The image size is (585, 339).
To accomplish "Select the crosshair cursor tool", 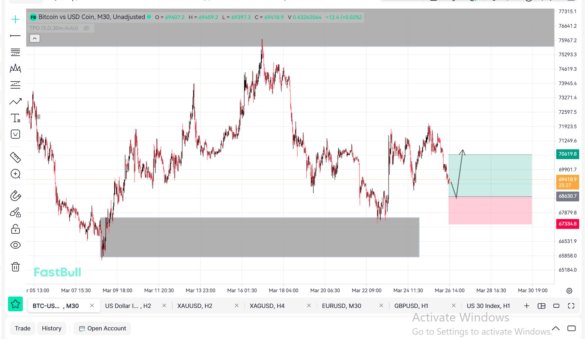I will [15, 19].
